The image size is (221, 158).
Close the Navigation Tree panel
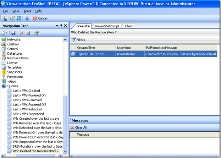pos(65,26)
